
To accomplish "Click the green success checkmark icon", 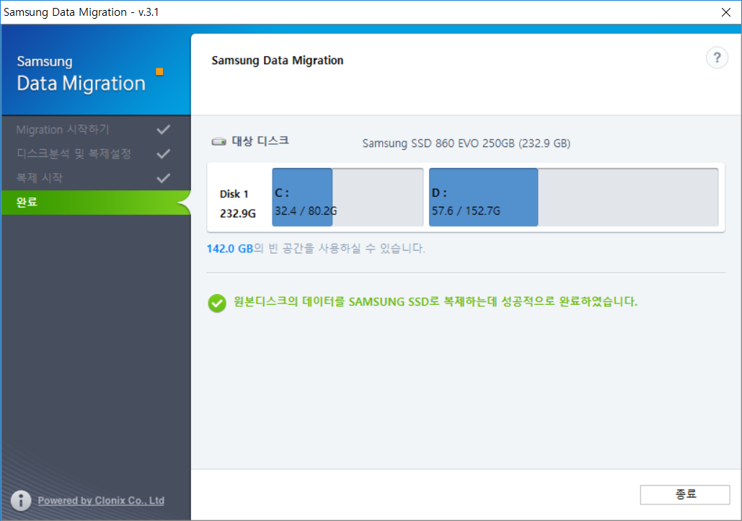I will click(x=217, y=303).
